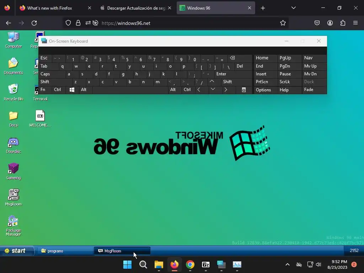Open the Recycle Bin icon

click(14, 92)
